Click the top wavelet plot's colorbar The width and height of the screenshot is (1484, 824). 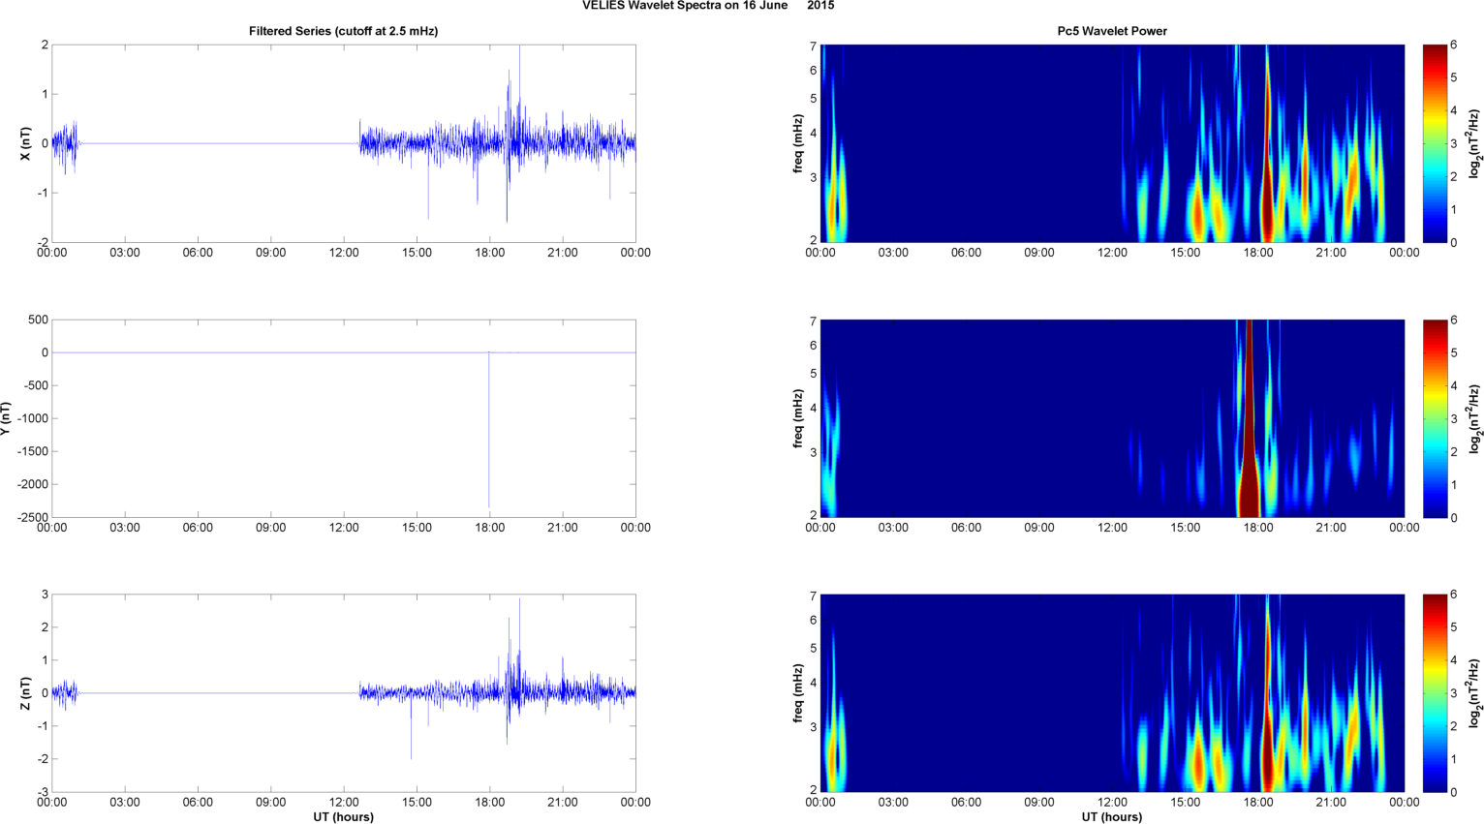pyautogui.click(x=1436, y=143)
